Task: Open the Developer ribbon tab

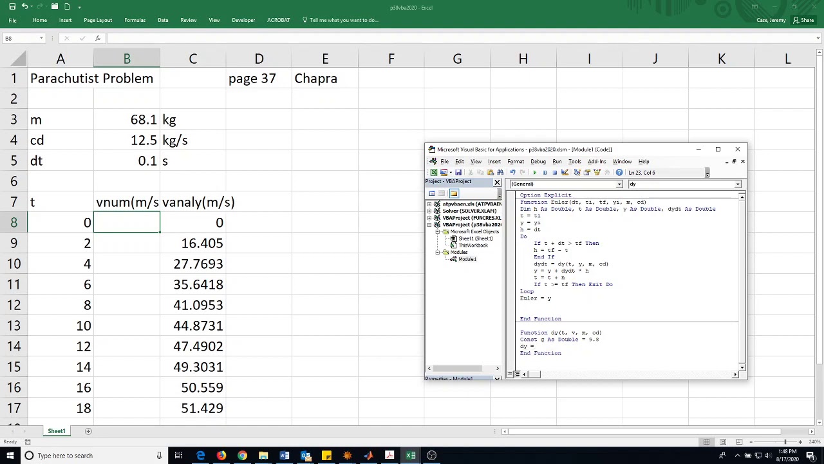Action: pyautogui.click(x=243, y=20)
